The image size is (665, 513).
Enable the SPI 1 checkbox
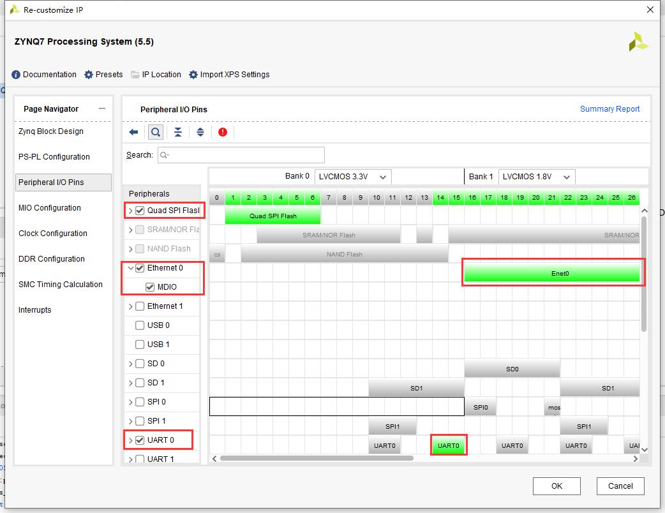[x=140, y=421]
